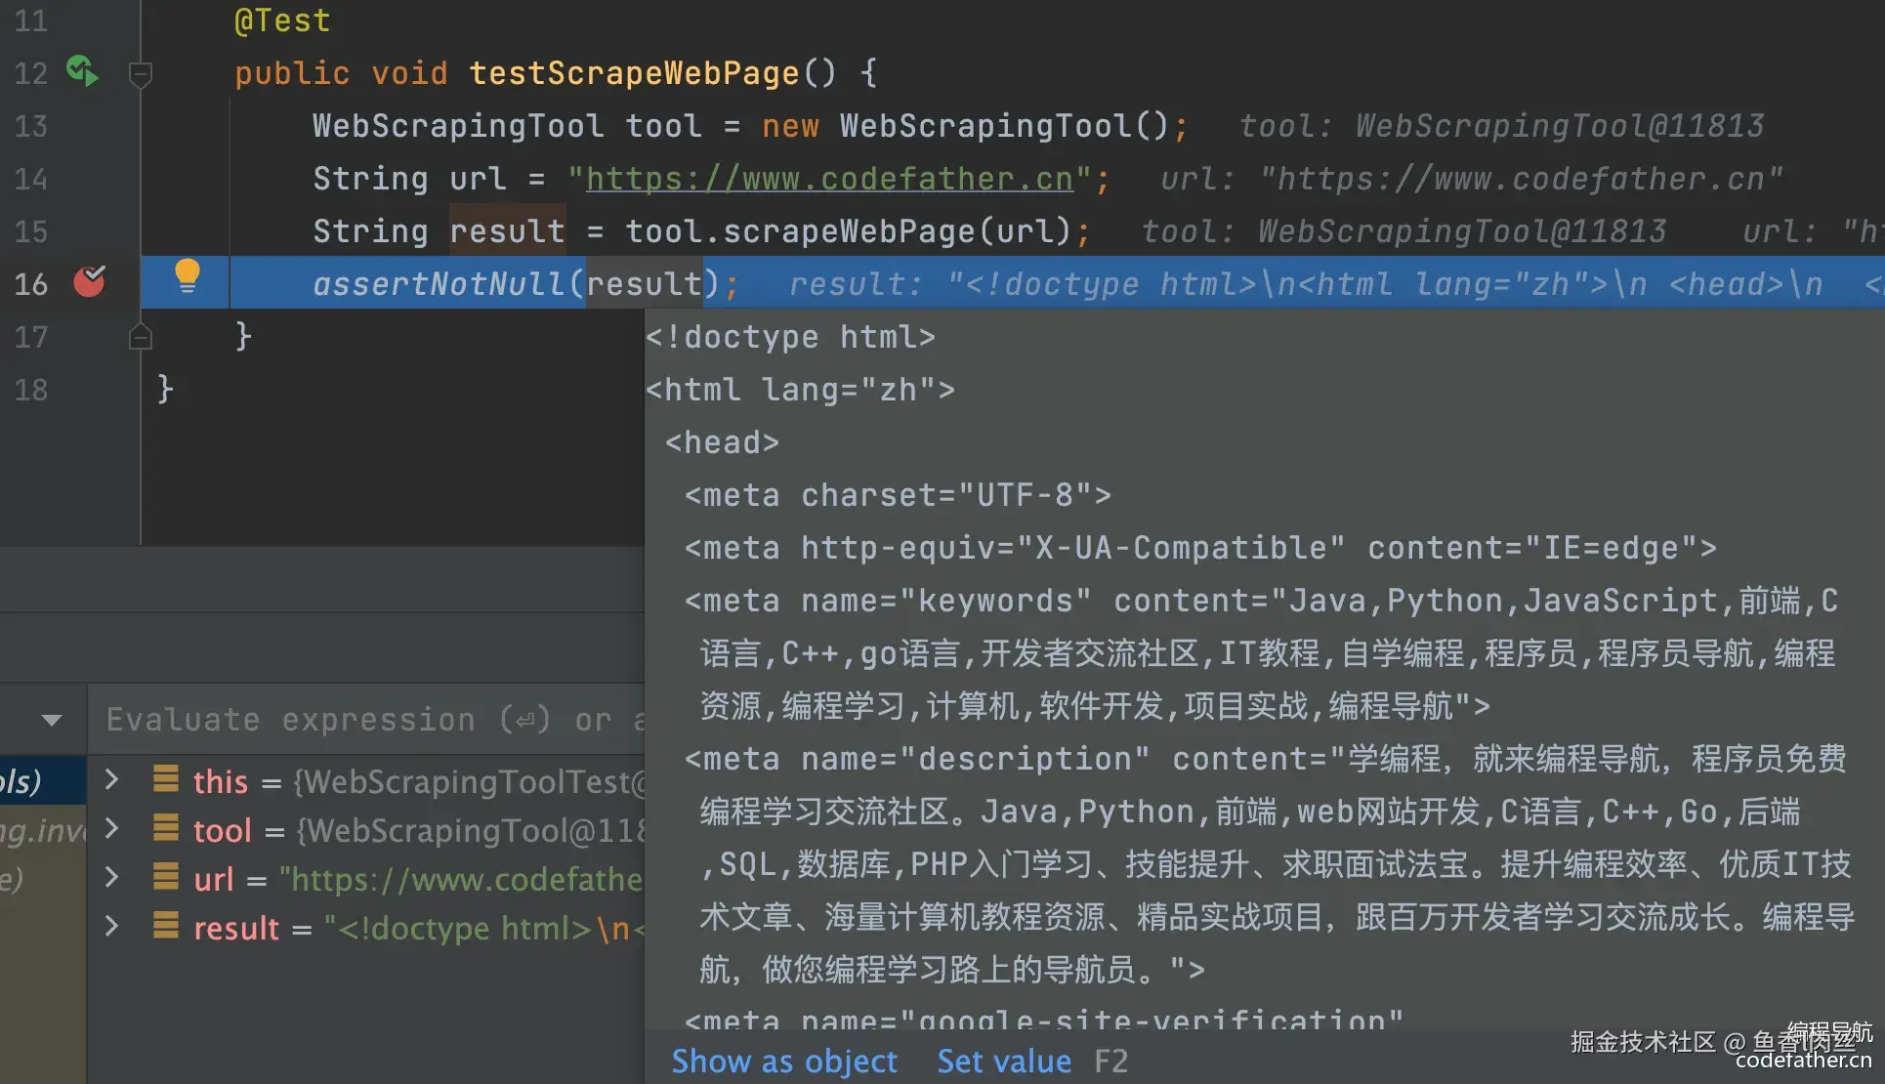The image size is (1885, 1084).
Task: Open the https://www.codefather.cn link in code
Action: point(829,179)
